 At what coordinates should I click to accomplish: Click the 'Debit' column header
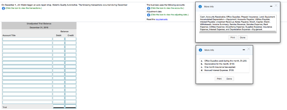point(59,35)
